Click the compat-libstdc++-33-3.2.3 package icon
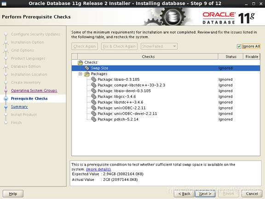 [x=93, y=85]
